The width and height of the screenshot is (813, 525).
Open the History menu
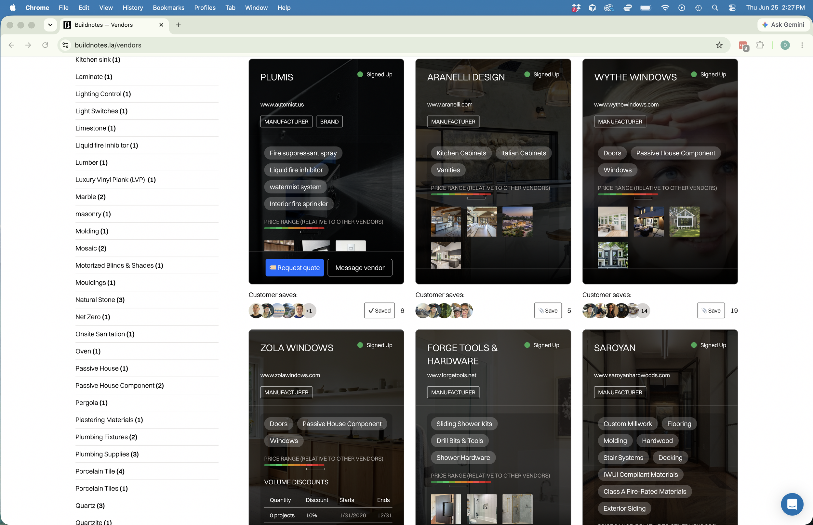133,7
